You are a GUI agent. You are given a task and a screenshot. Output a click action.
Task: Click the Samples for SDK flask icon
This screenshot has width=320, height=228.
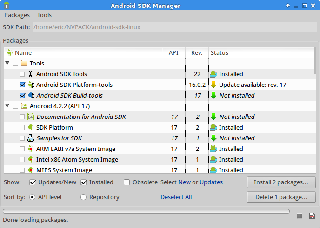(x=31, y=138)
